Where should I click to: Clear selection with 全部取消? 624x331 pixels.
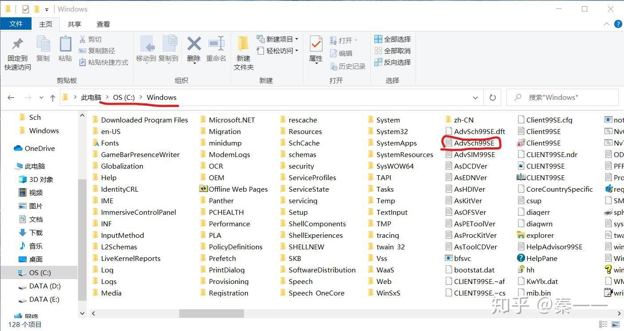393,50
